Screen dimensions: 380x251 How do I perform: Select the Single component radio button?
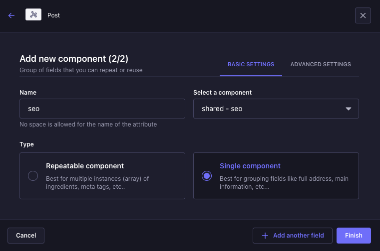(x=207, y=176)
